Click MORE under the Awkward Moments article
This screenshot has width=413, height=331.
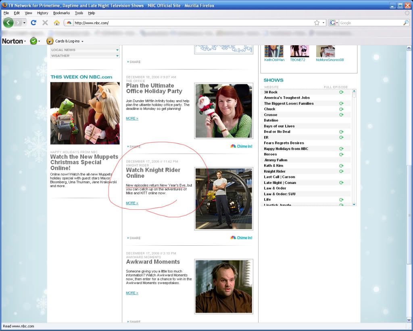point(132,293)
